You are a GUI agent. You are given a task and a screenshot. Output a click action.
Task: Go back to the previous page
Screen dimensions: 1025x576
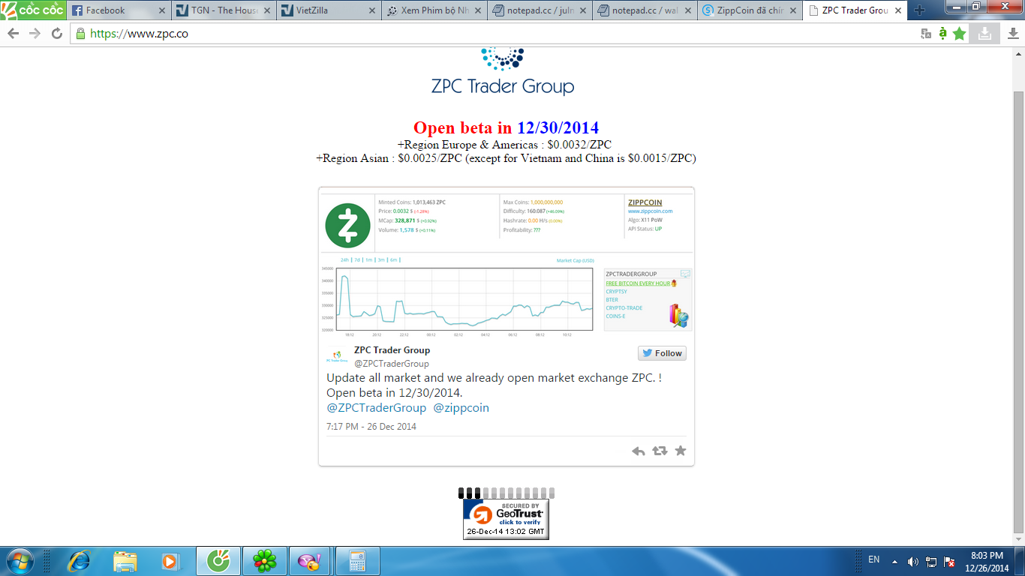[14, 34]
